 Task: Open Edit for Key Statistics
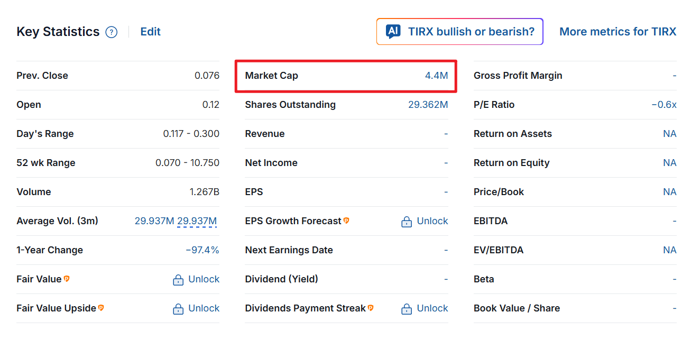coord(150,32)
